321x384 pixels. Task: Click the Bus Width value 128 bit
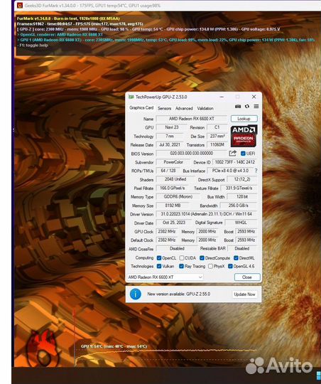pos(242,197)
